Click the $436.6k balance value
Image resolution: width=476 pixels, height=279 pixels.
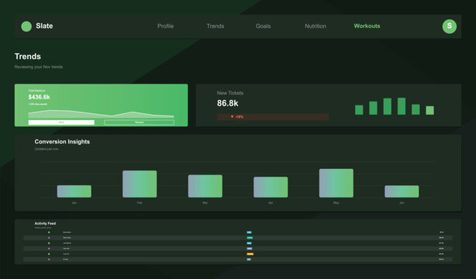(x=40, y=97)
